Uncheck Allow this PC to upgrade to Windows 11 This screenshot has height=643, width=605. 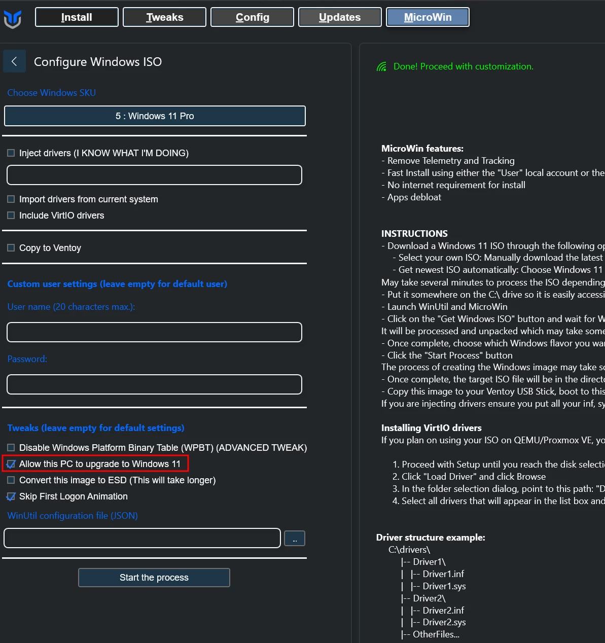click(11, 464)
